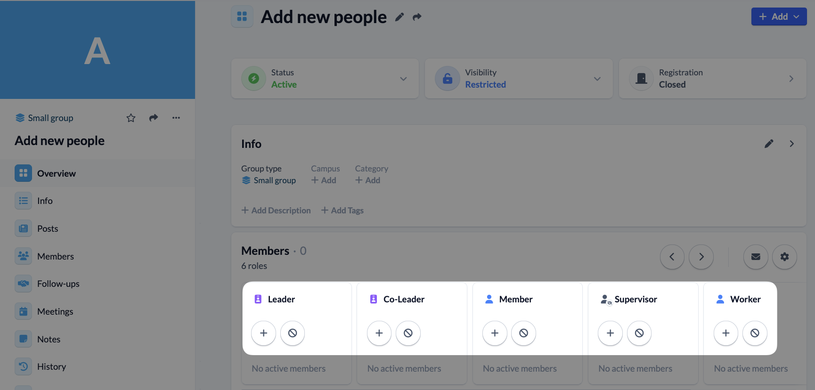This screenshot has width=815, height=390.
Task: Click the envelope icon to email members
Action: [x=756, y=257]
